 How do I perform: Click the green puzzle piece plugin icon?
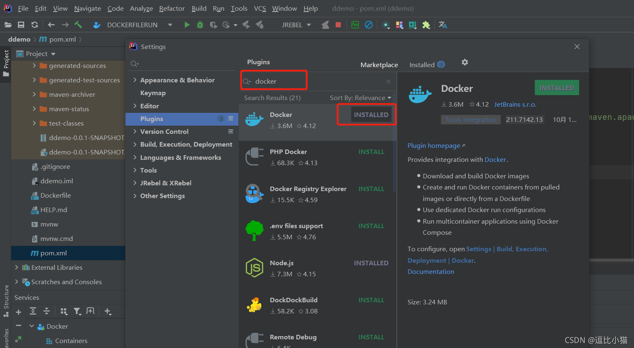426,25
